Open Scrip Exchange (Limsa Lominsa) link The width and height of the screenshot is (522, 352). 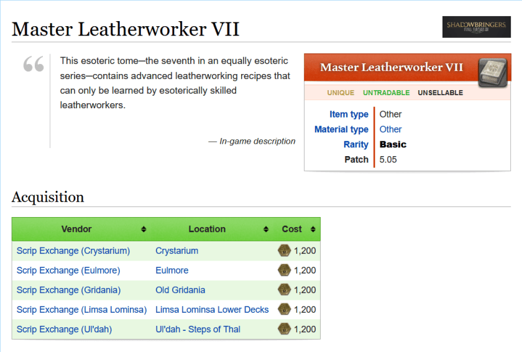81,310
